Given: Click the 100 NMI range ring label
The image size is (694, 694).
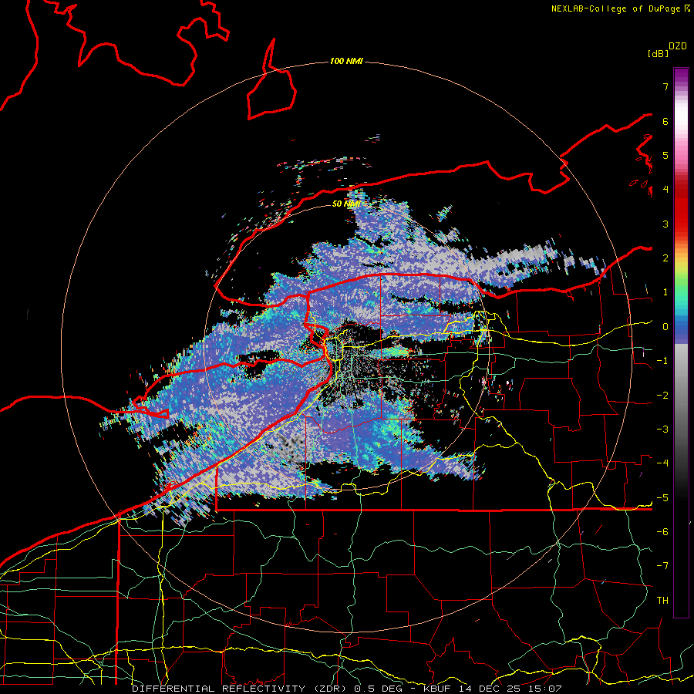Looking at the screenshot, I should coord(346,61).
